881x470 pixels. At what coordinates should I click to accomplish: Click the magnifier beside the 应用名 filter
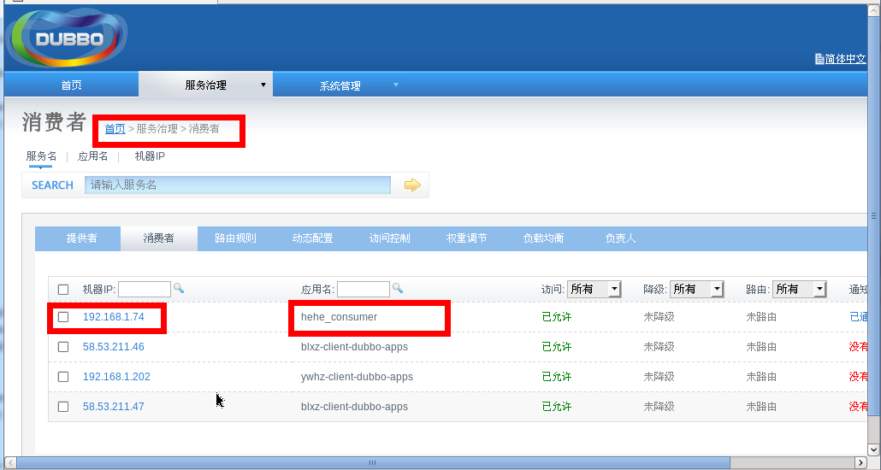pyautogui.click(x=398, y=288)
